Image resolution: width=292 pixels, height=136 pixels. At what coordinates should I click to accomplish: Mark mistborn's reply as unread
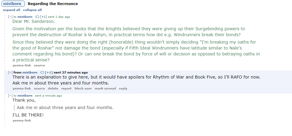tap(105, 89)
